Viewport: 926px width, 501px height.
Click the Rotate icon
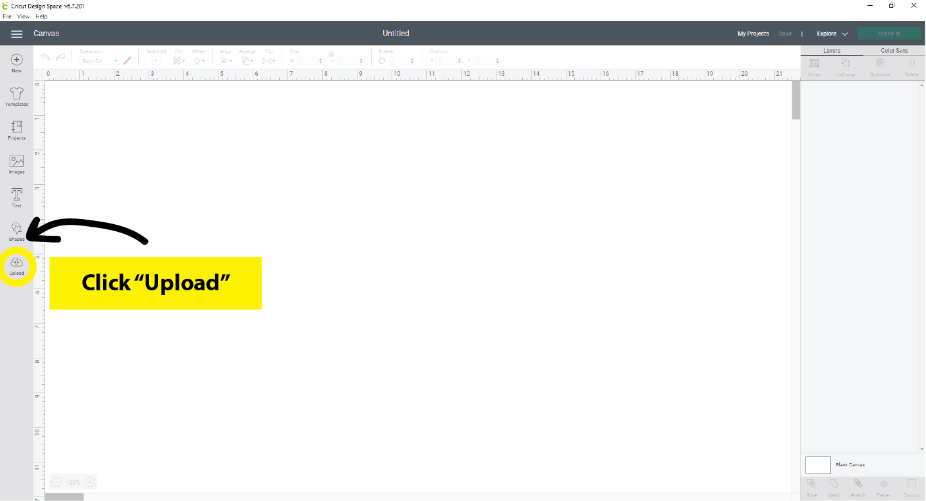382,60
